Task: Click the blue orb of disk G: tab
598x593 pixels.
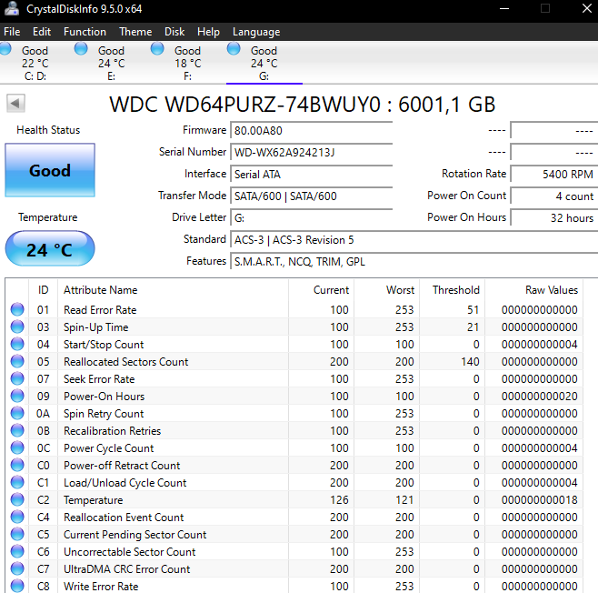Action: [x=234, y=49]
